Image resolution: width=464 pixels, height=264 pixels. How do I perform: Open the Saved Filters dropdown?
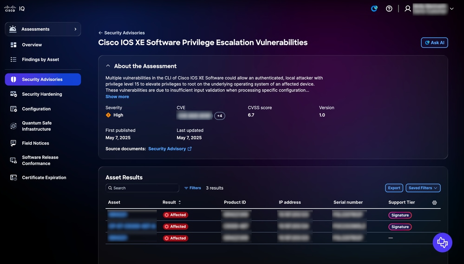pyautogui.click(x=423, y=188)
